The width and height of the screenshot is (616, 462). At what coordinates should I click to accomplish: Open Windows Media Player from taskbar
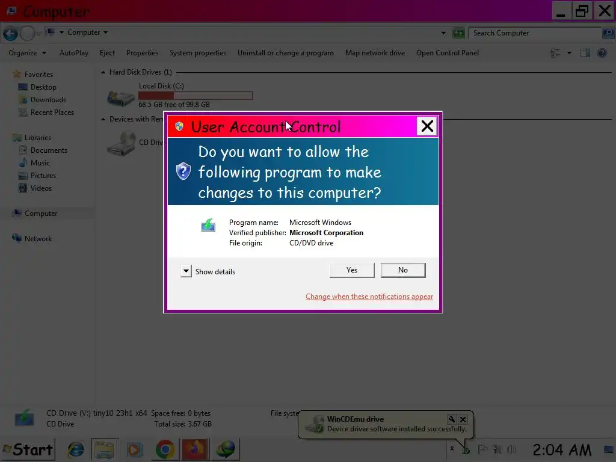pos(134,449)
